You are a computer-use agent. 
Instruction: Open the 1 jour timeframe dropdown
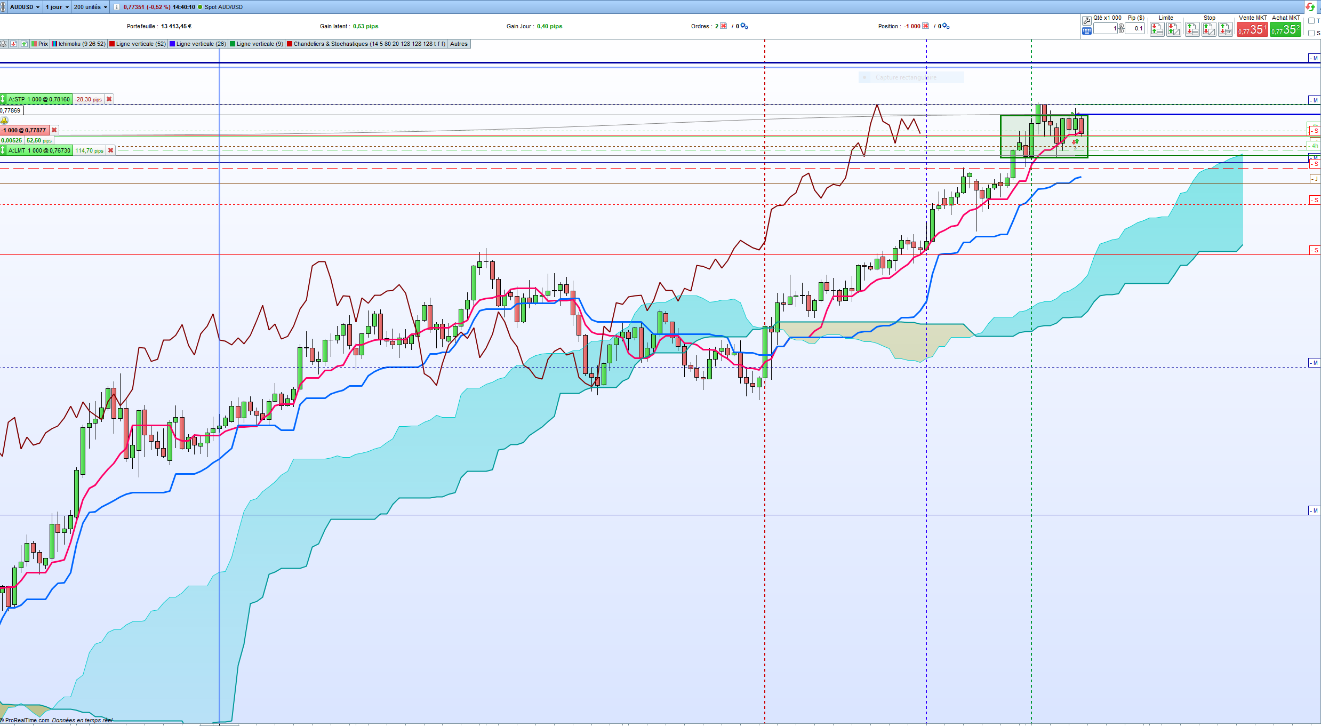[x=57, y=7]
